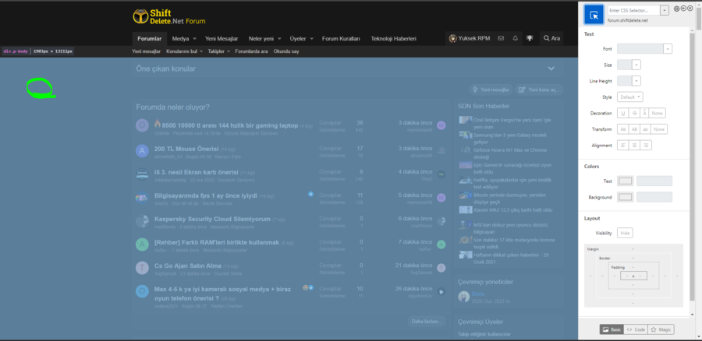Toggle strikethrough text decoration
Screen dimensions: 702x341
coord(634,113)
